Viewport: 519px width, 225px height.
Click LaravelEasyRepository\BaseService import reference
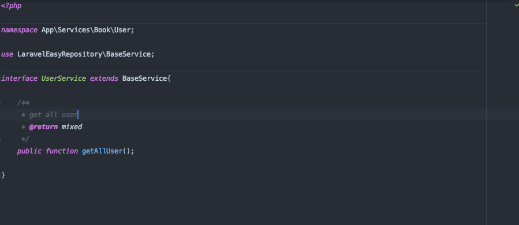click(84, 54)
